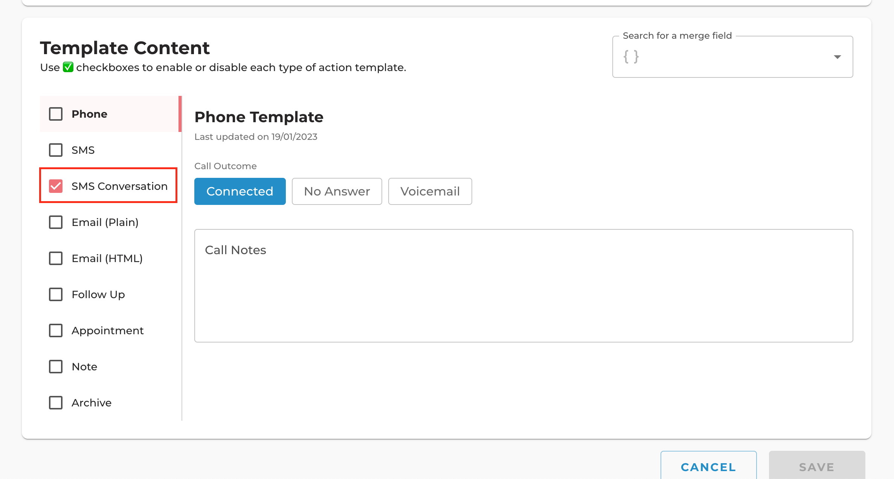This screenshot has height=479, width=894.
Task: Uncheck the SMS Conversation checkbox
Action: (56, 186)
